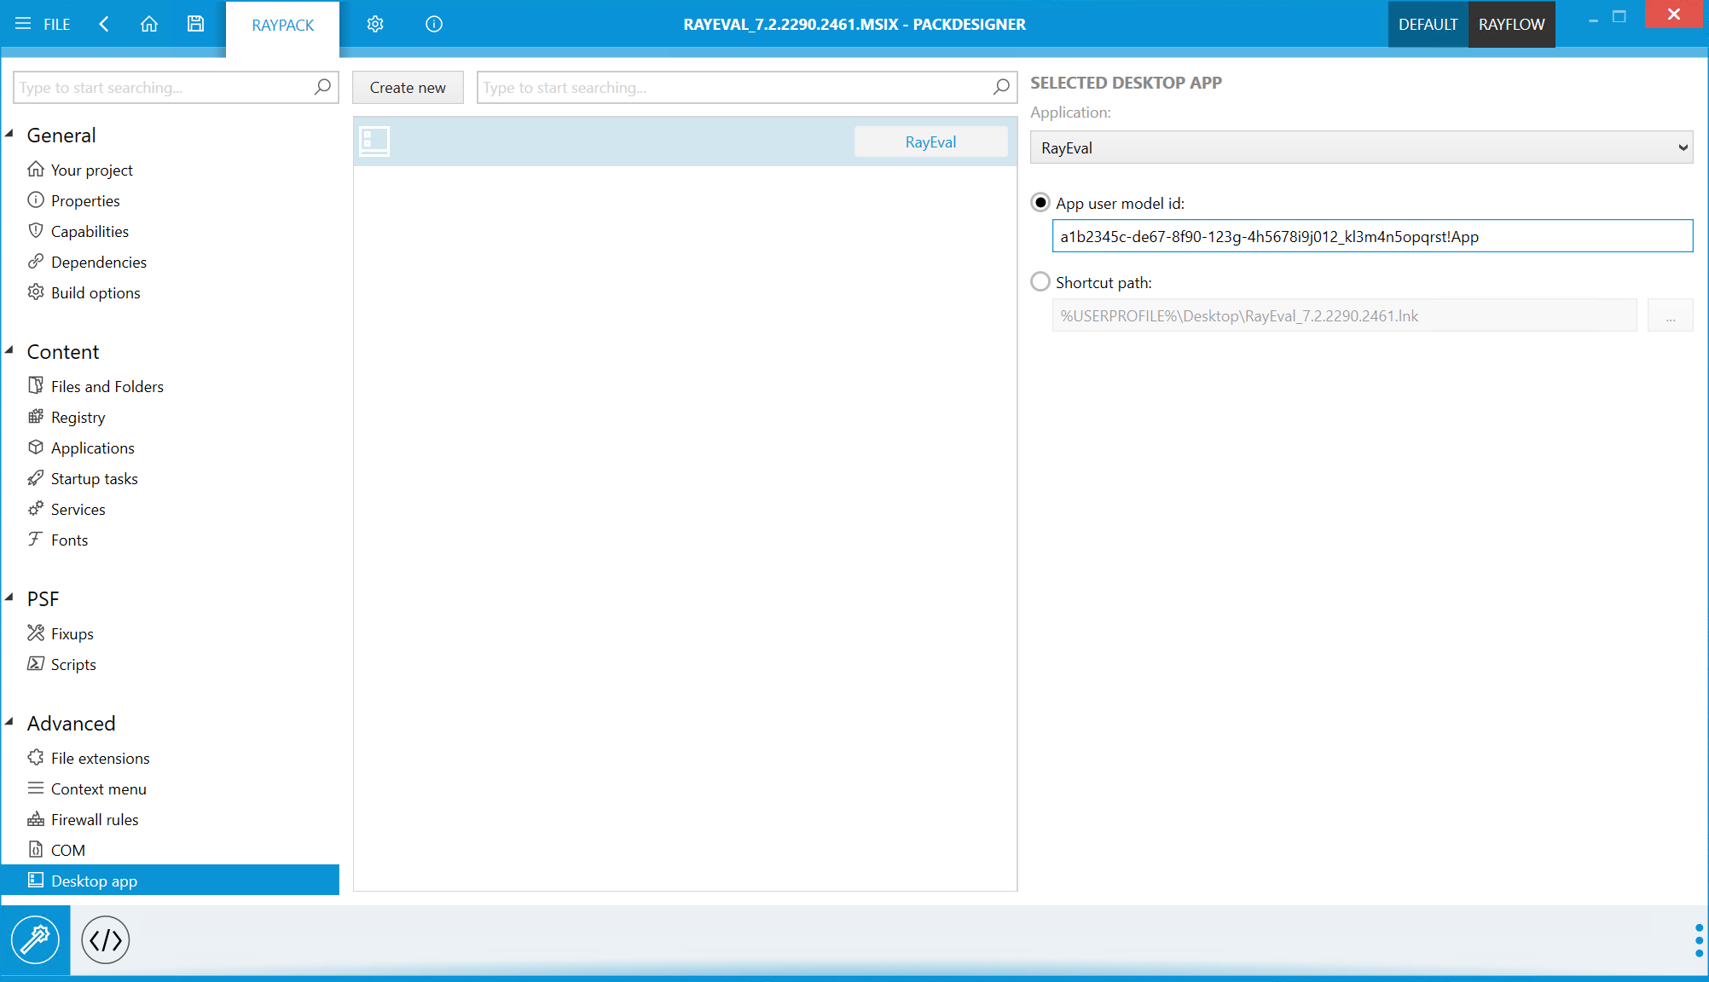
Task: Switch to the RAYFLOW tab
Action: click(1515, 24)
